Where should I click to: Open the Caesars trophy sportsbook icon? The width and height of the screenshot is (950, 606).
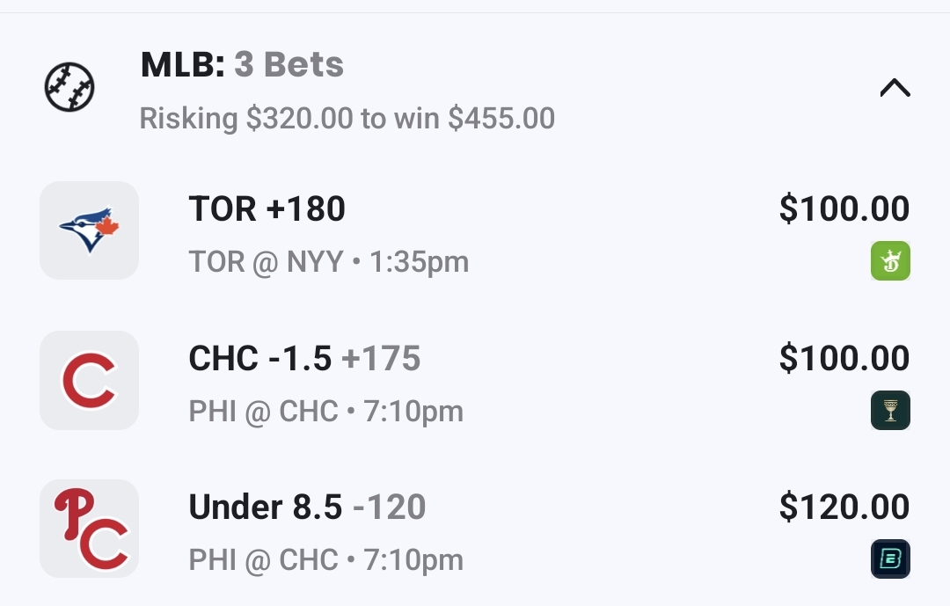[x=890, y=411]
